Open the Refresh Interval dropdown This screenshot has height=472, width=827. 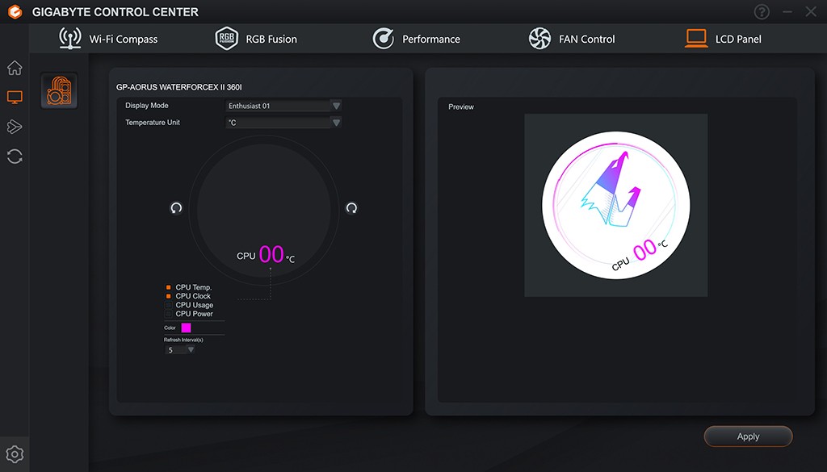click(x=180, y=350)
